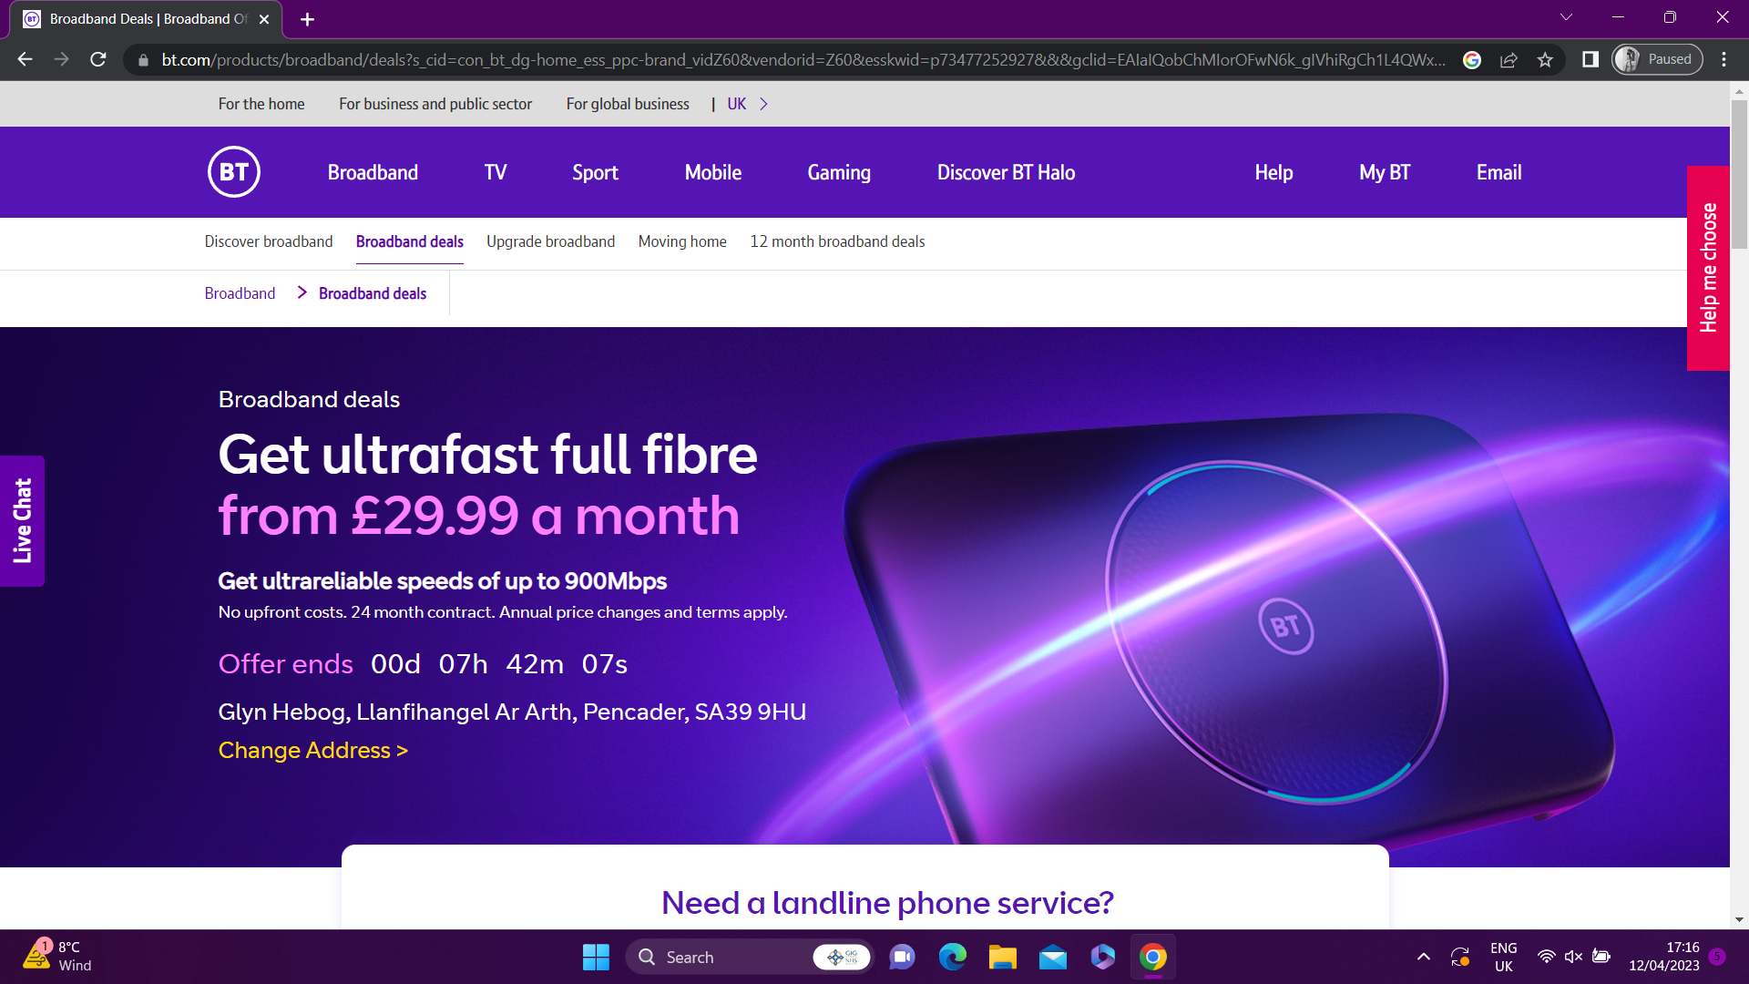Open the tab search dropdown arrow
The width and height of the screenshot is (1749, 984).
click(x=1566, y=17)
